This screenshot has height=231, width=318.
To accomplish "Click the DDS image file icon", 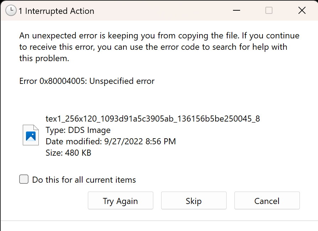I will tap(31, 135).
